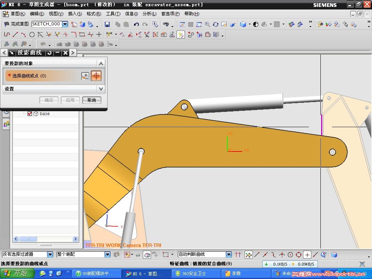Select the Point (plus) sketch tool
The width and height of the screenshot is (372, 279).
(x=99, y=35)
